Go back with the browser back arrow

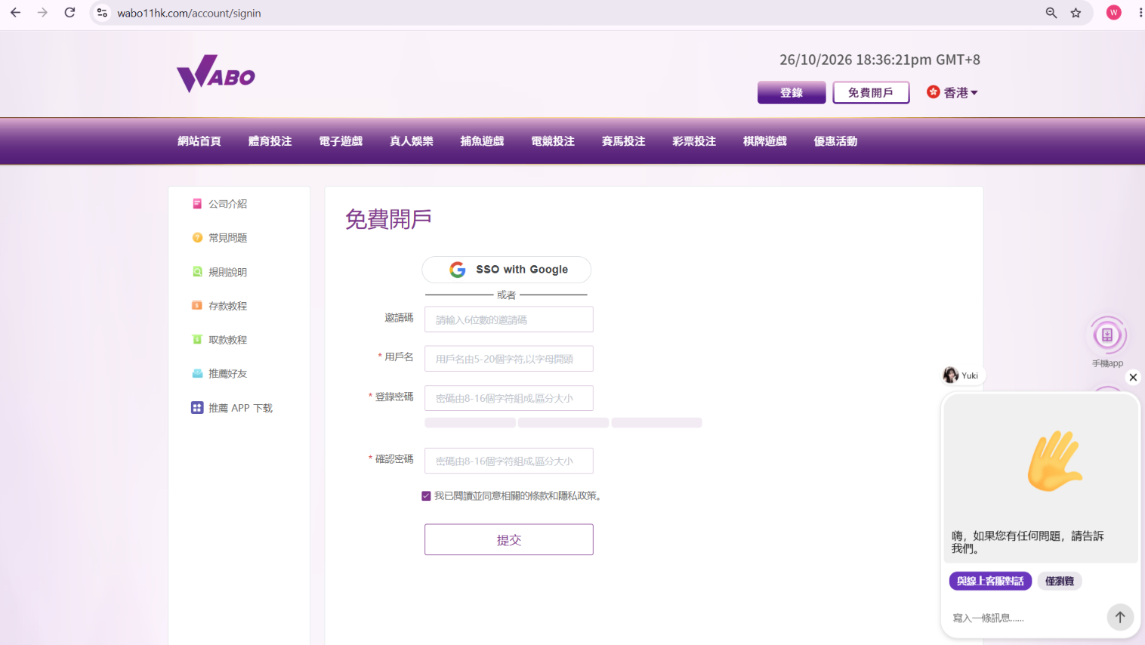coord(16,13)
